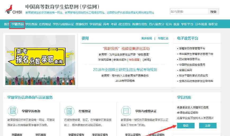This screenshot has height=136, width=230.
Task: Go to 在线验证 in navigation bar
Action: (45, 24)
